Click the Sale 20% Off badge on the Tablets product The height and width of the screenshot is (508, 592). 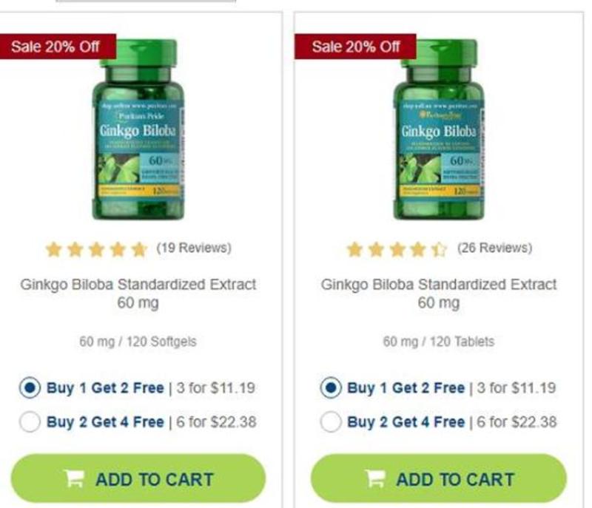click(356, 47)
